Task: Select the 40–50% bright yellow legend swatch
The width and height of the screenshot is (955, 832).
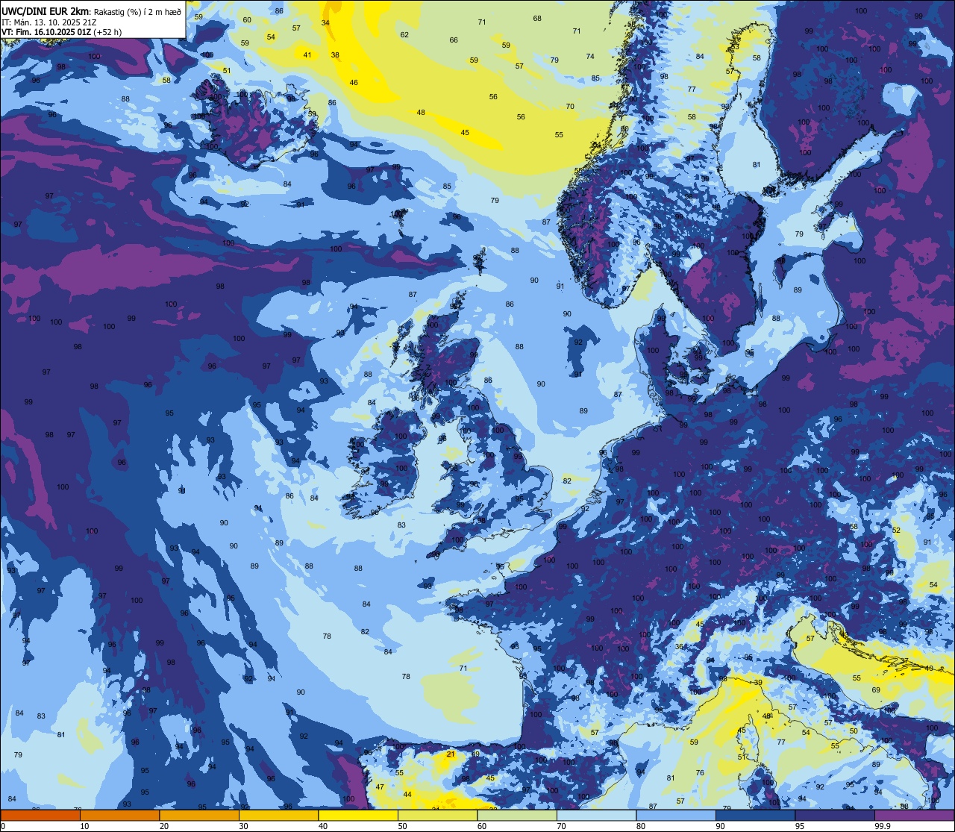Action: pyautogui.click(x=358, y=815)
